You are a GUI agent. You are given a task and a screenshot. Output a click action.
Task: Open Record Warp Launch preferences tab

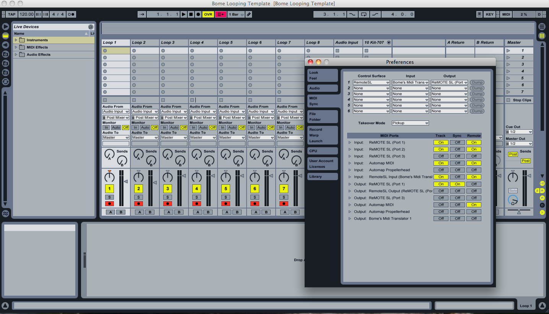click(x=323, y=135)
